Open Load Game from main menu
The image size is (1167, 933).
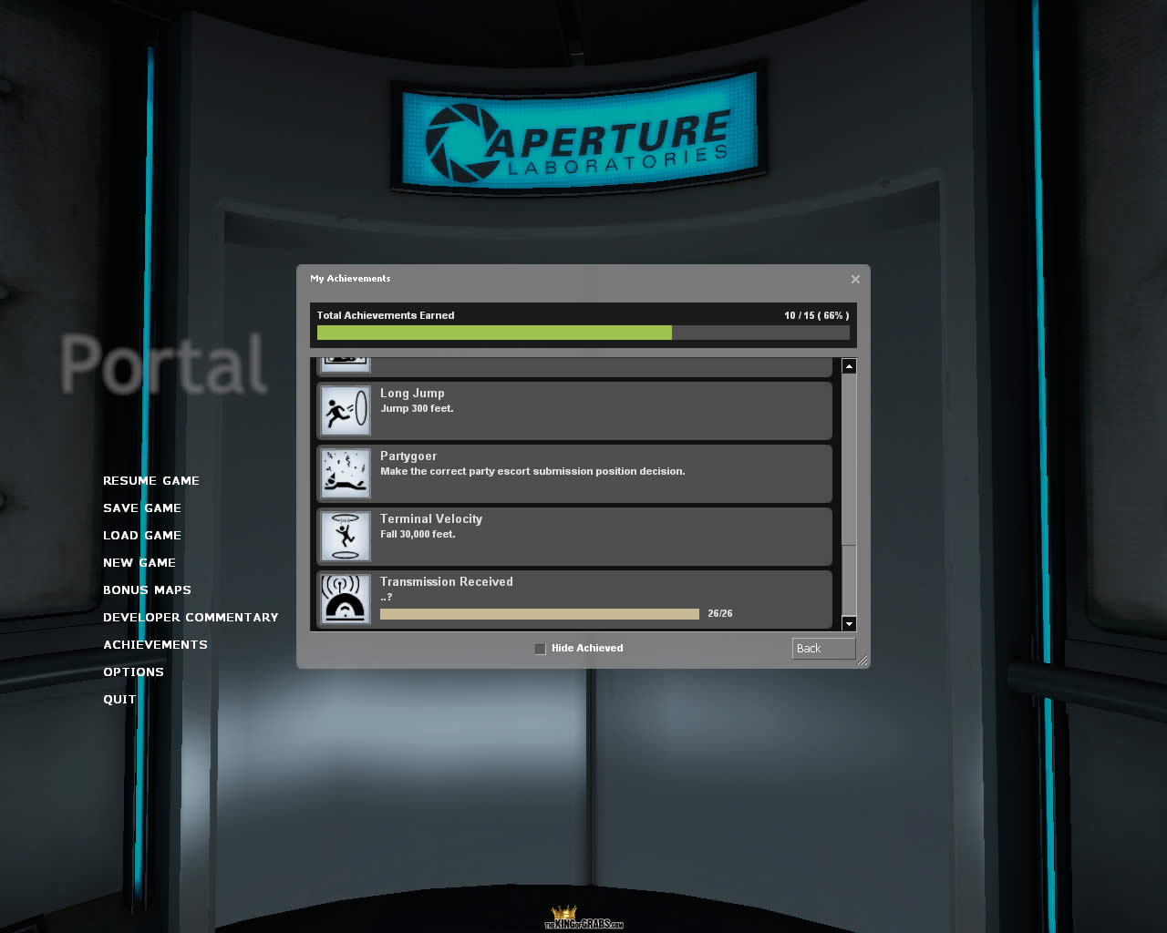pos(142,535)
